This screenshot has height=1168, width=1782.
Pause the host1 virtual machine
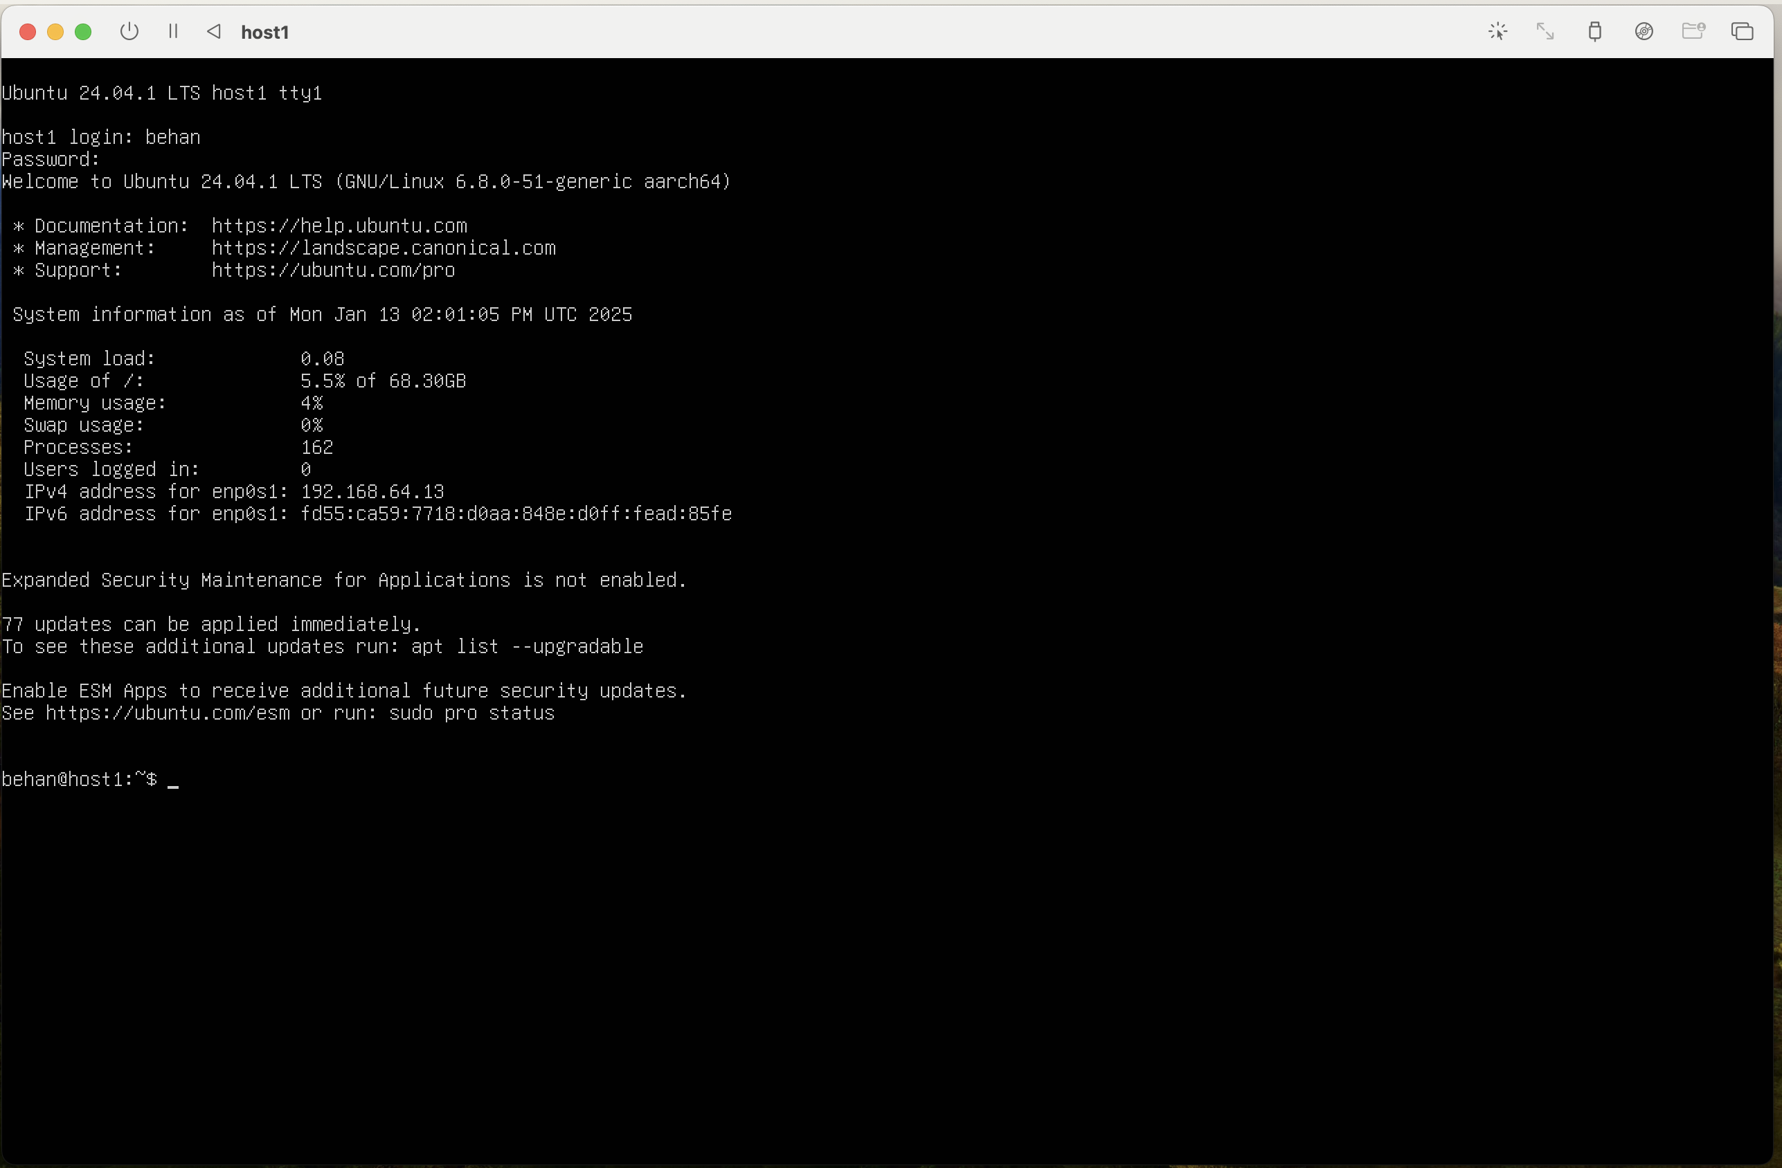point(173,31)
